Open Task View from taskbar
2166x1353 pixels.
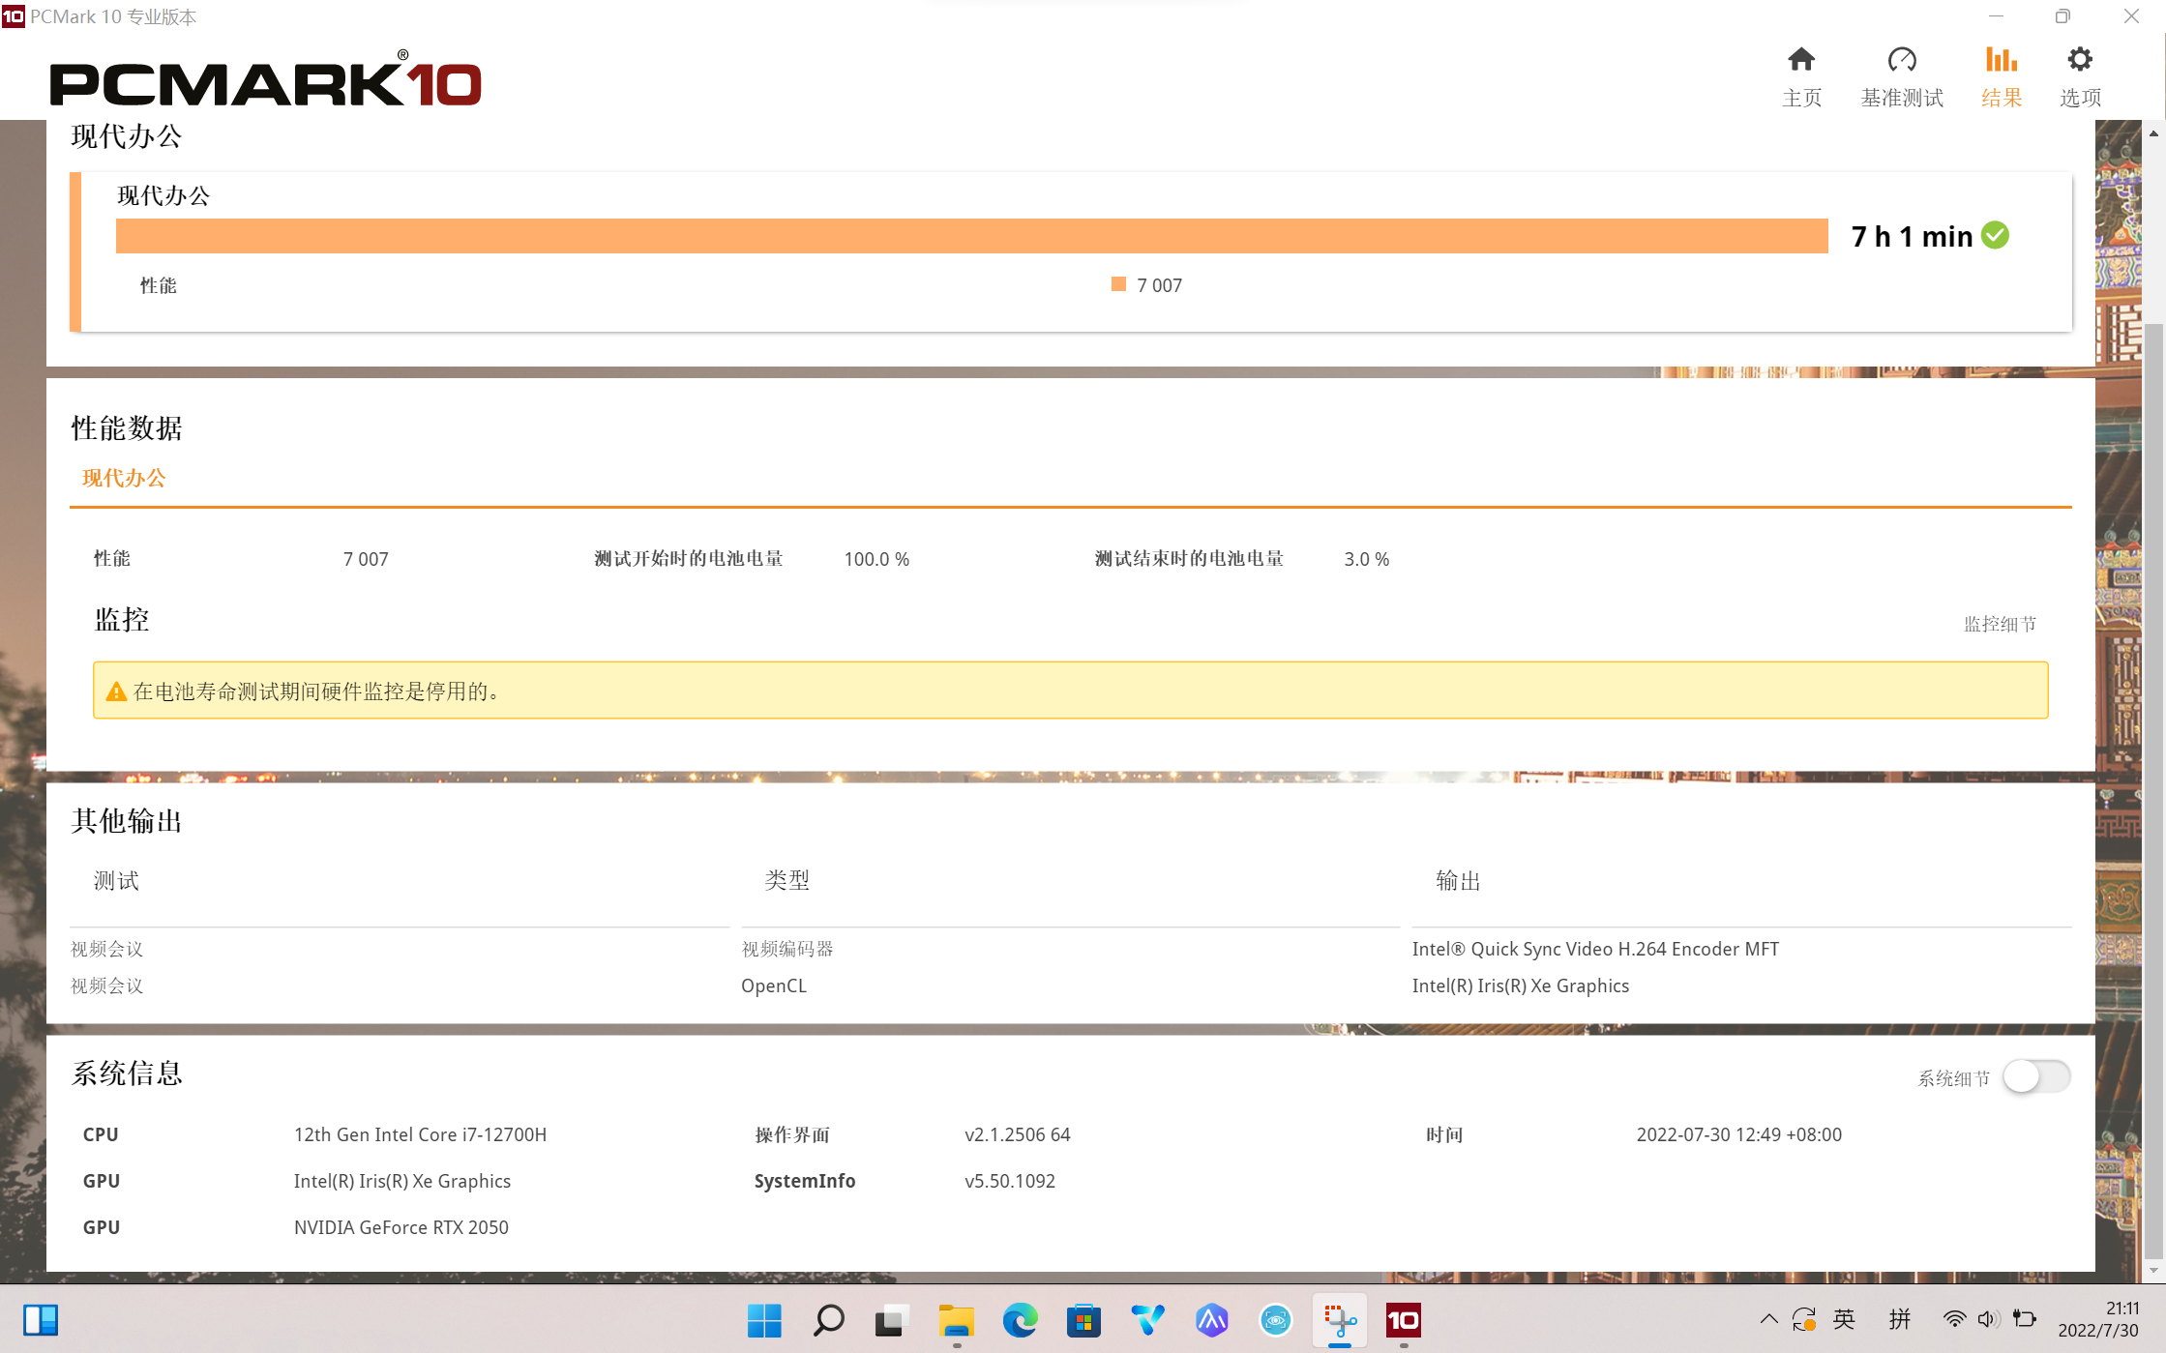tap(892, 1320)
